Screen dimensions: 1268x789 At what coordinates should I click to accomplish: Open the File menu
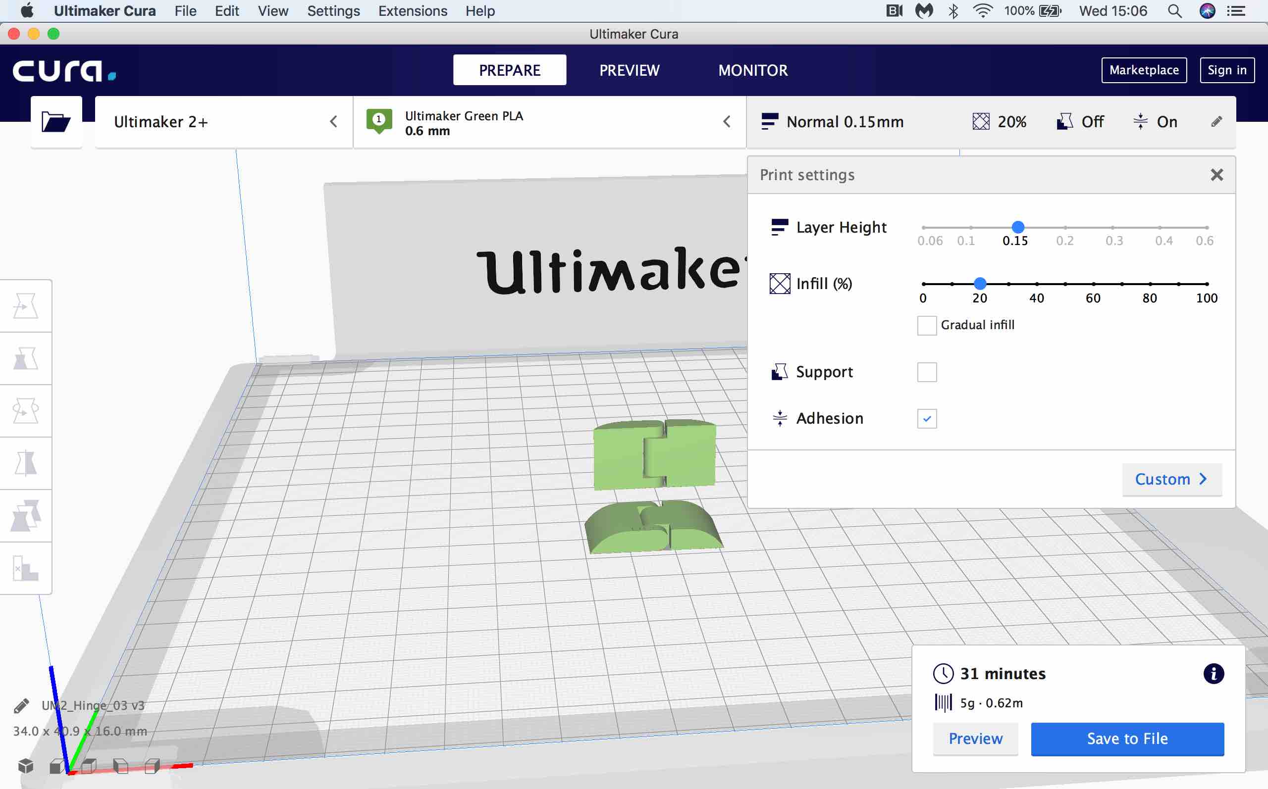[185, 11]
